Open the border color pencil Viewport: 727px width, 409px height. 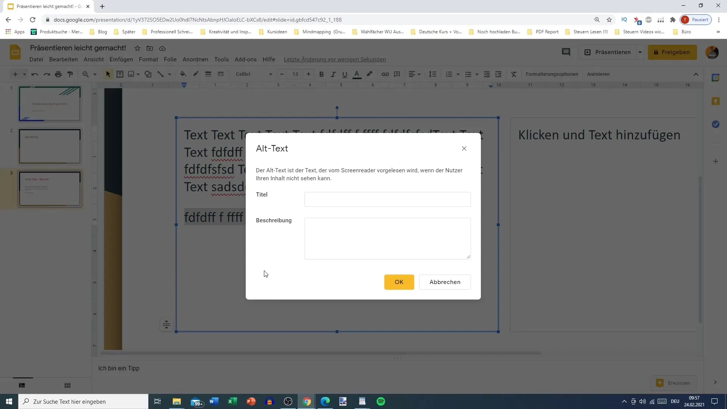(196, 74)
